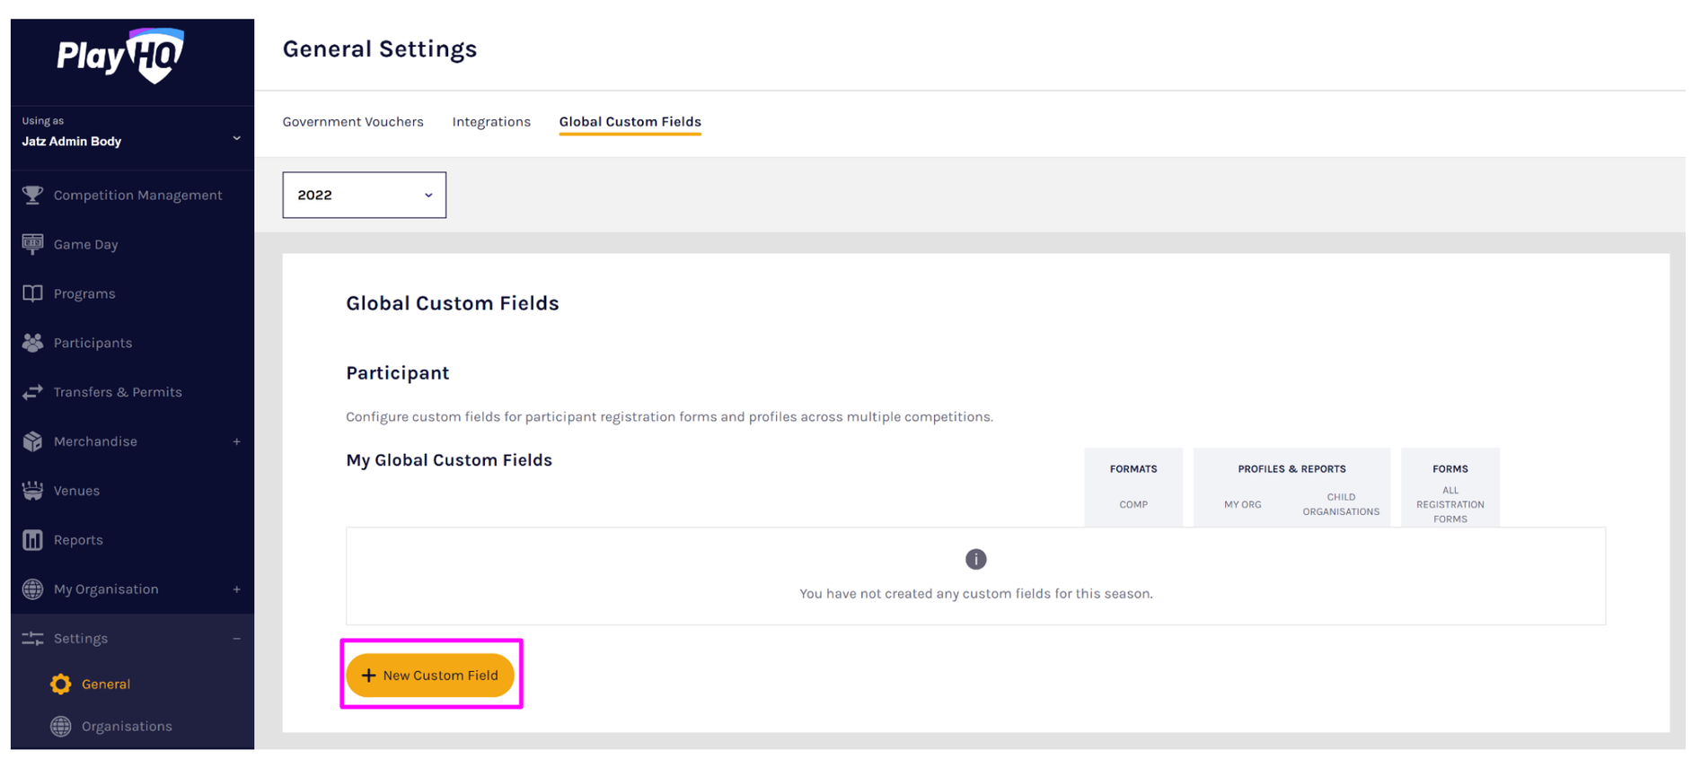This screenshot has width=1701, height=759.
Task: Click the Organisations globe icon
Action: (61, 727)
